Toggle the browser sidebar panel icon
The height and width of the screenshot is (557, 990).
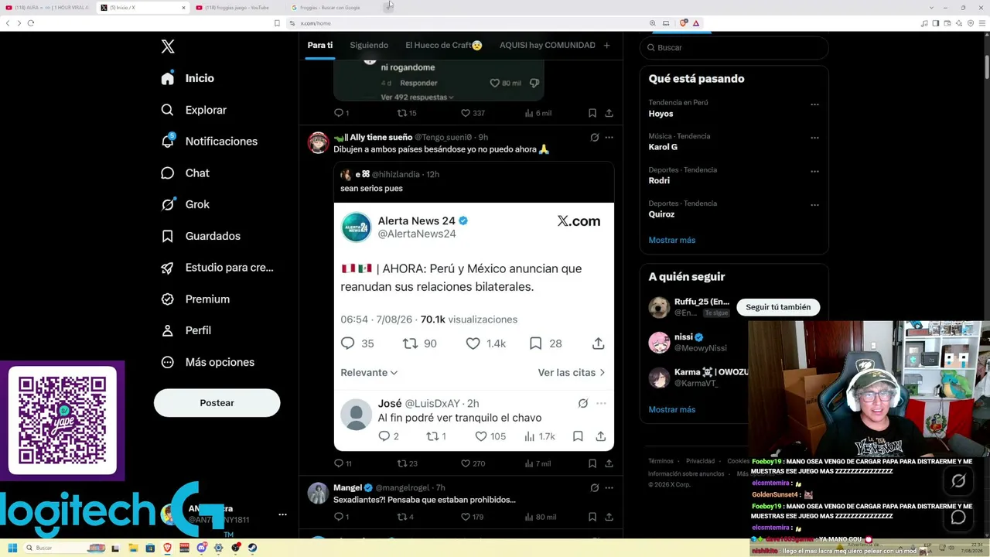point(935,23)
